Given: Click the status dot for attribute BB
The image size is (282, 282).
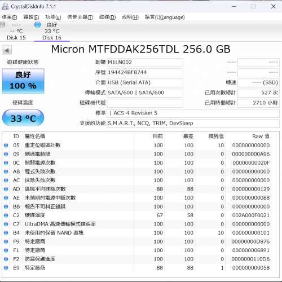Looking at the screenshot, I should click(6, 206).
